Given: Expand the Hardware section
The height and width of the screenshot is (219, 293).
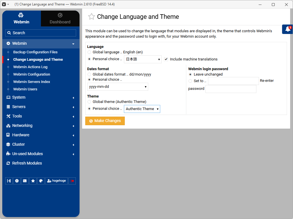Looking at the screenshot, I should point(73,135).
